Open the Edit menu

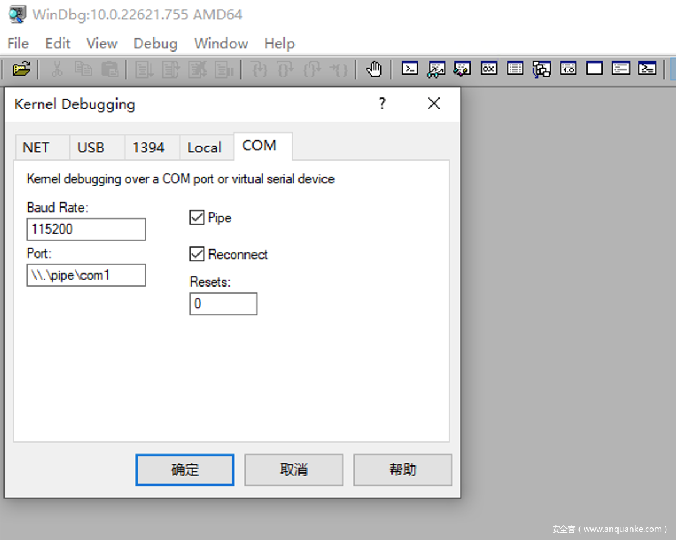tap(57, 44)
